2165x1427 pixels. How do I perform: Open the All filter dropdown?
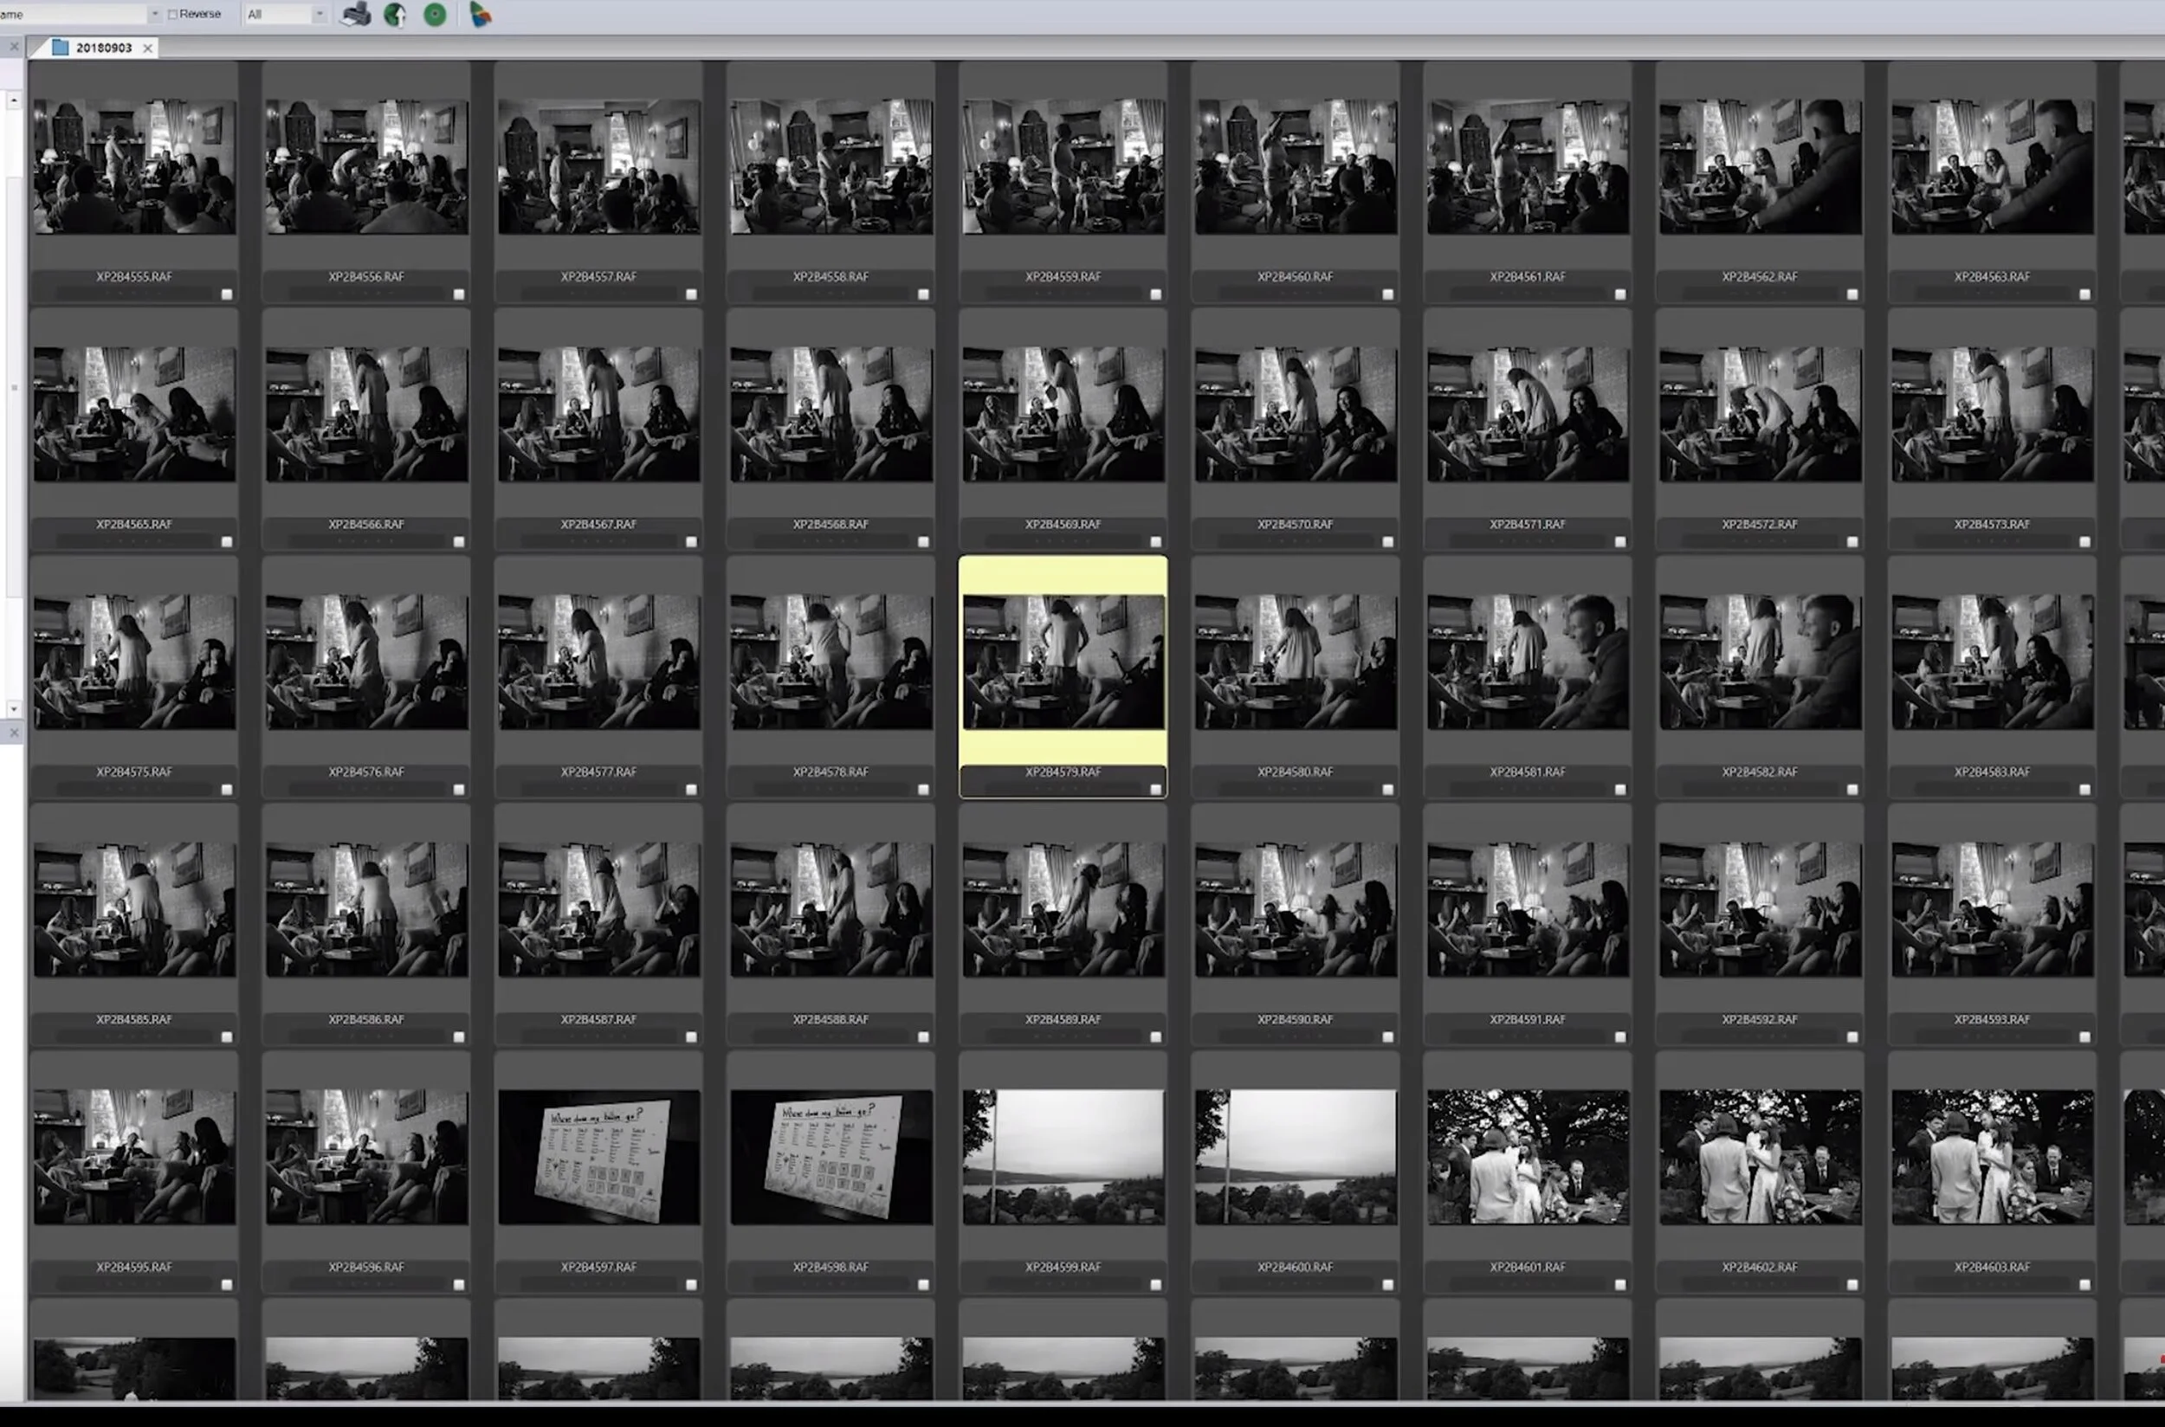click(x=319, y=14)
